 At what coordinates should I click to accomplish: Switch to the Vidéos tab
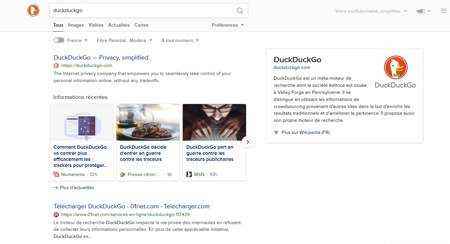[x=96, y=25]
